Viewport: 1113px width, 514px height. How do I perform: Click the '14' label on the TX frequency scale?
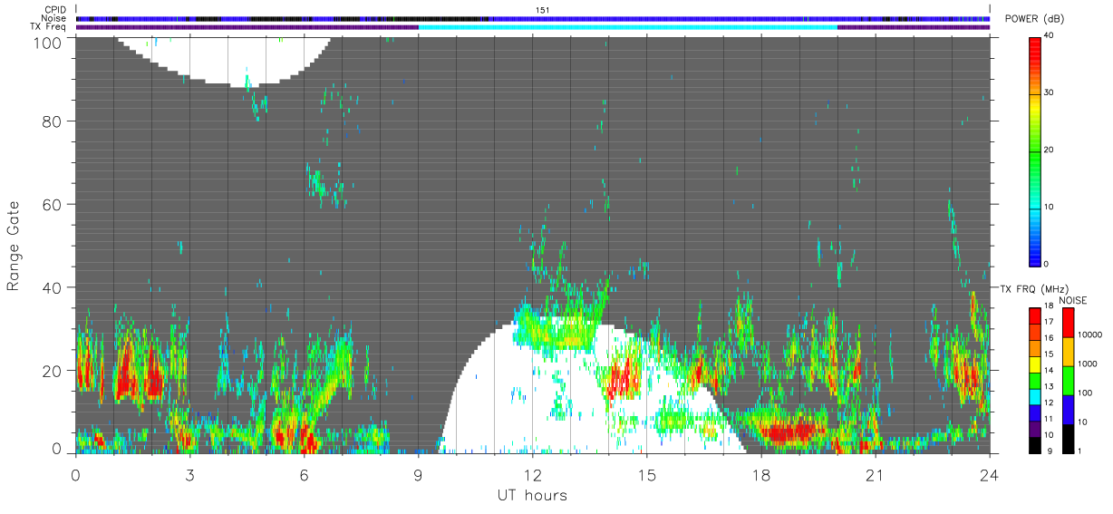(x=1050, y=370)
